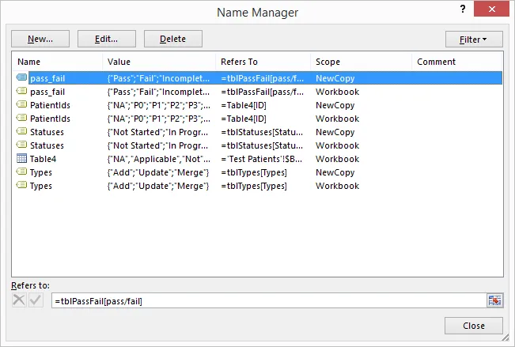515x347 pixels.
Task: Click =Table4[ID] in the Workbook PatientIds row
Action: coord(244,119)
